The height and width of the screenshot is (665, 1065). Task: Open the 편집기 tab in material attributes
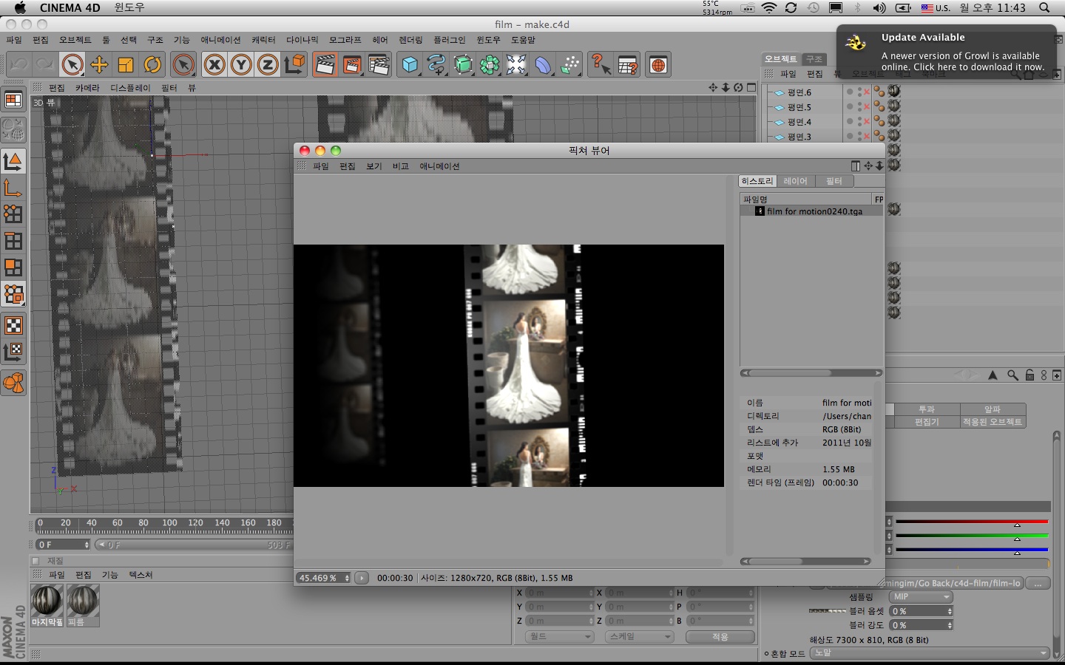(927, 422)
